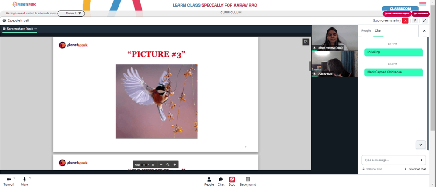Open the CLASSROOM tab
436x187 pixels.
click(x=400, y=9)
